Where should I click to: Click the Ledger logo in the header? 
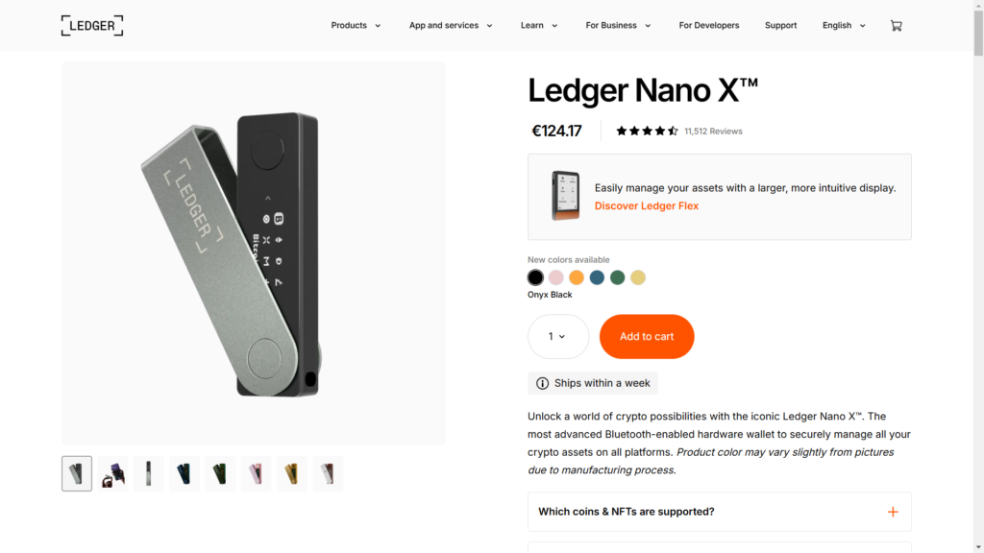[92, 26]
